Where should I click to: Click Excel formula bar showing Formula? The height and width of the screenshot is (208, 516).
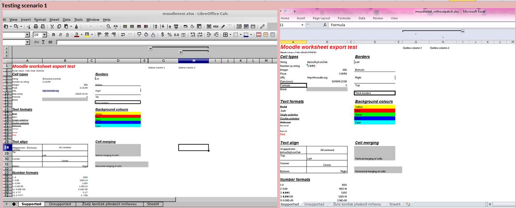pyautogui.click(x=422, y=25)
